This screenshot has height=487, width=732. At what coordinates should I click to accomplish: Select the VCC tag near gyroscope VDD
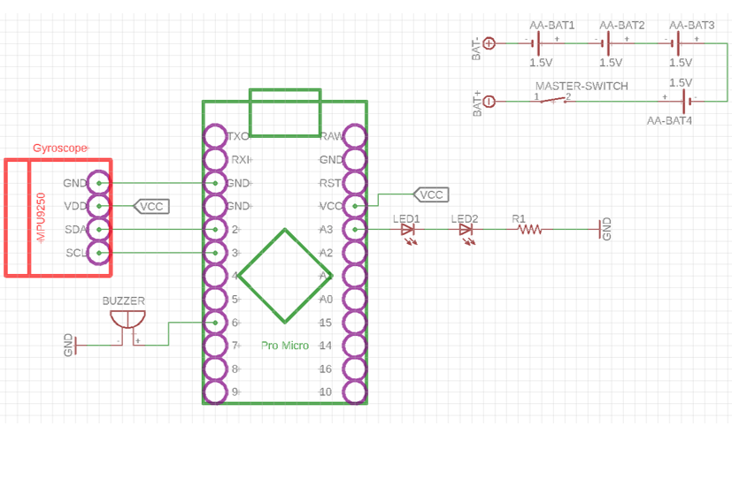[x=151, y=206]
